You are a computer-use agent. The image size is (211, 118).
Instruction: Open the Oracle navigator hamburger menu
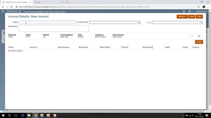pyautogui.click(x=3, y=11)
